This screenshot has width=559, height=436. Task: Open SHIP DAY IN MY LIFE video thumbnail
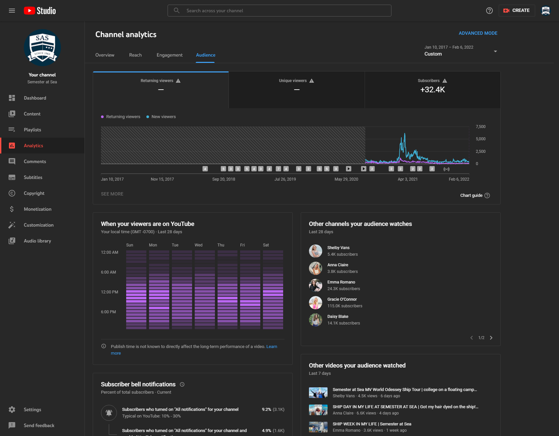pos(318,410)
